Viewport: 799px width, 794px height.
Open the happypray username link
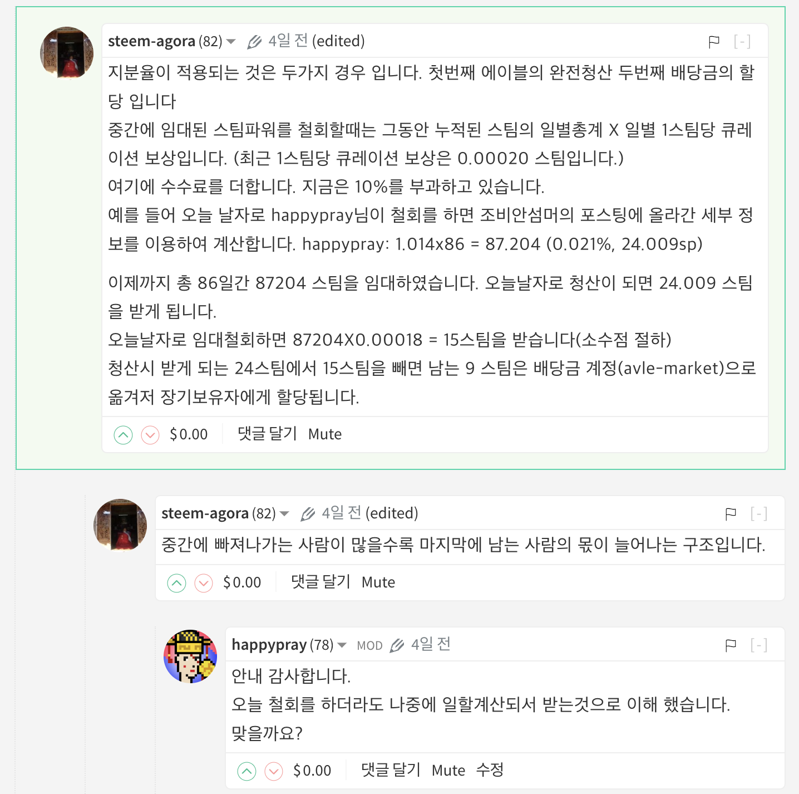(x=269, y=645)
